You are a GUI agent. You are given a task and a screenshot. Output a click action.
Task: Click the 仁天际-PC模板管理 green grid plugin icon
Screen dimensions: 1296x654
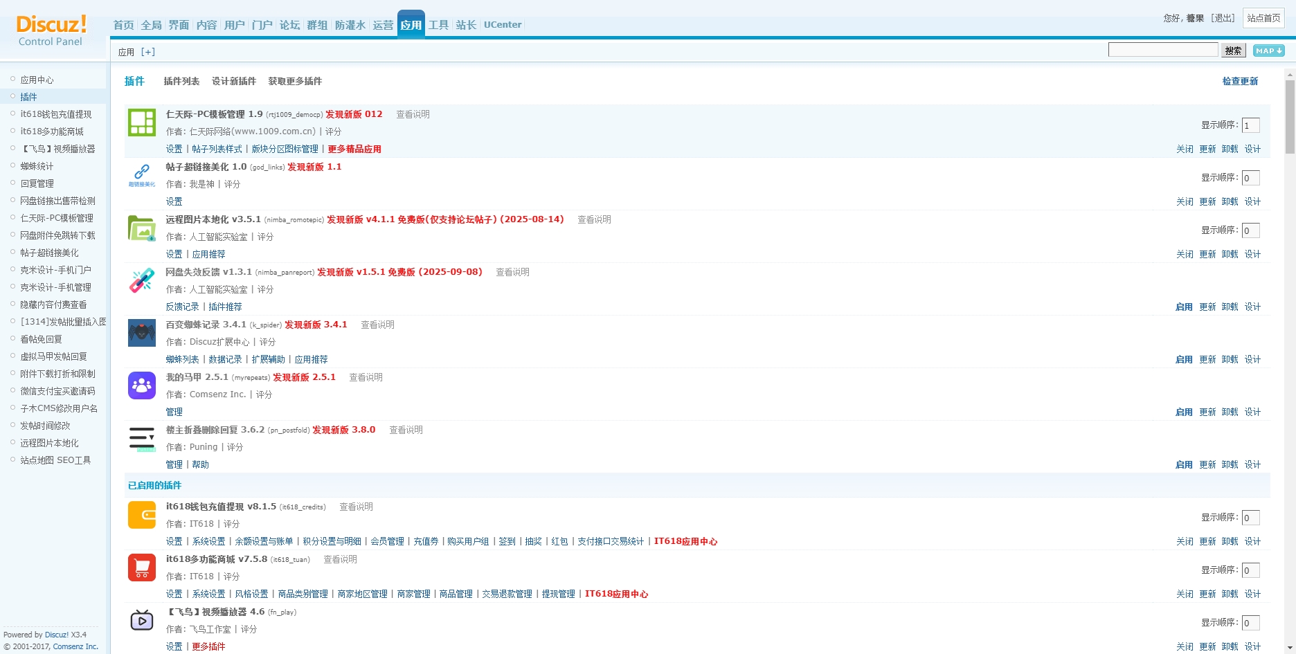point(141,123)
